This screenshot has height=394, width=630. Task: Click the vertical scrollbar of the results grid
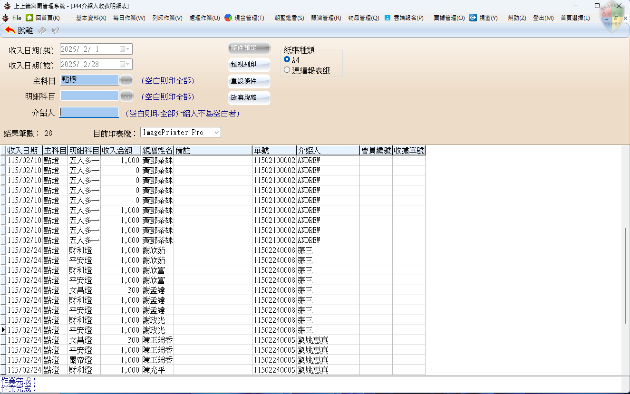point(625,276)
